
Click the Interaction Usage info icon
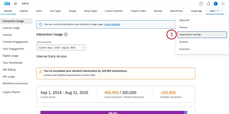66,35
